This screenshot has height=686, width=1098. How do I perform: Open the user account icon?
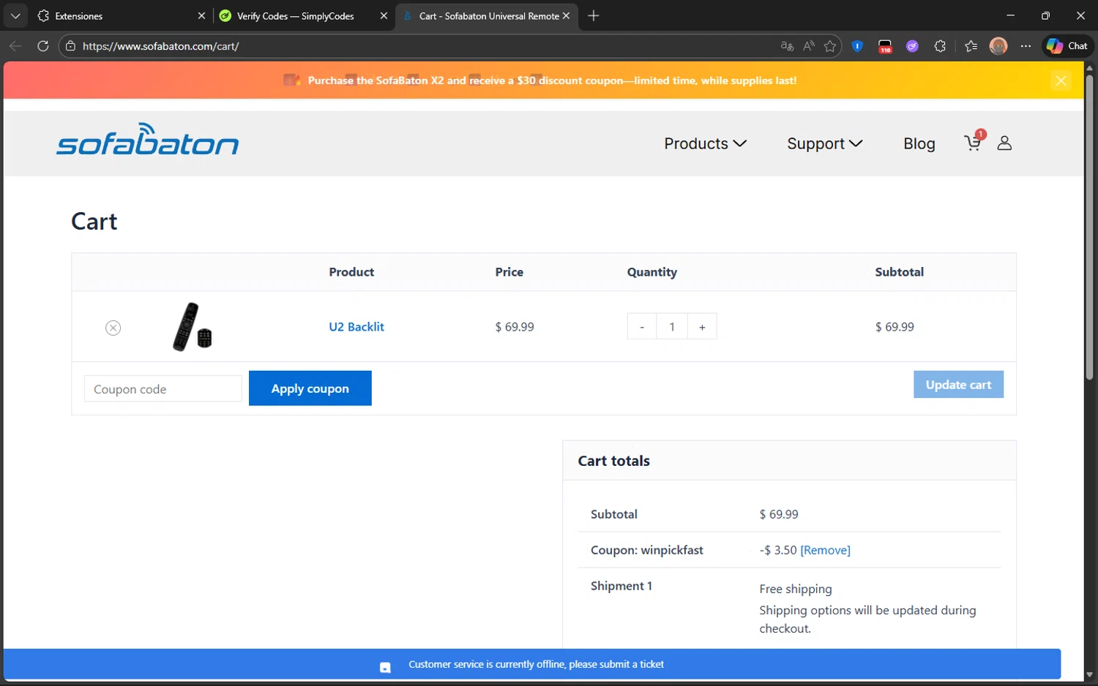pyautogui.click(x=1004, y=143)
